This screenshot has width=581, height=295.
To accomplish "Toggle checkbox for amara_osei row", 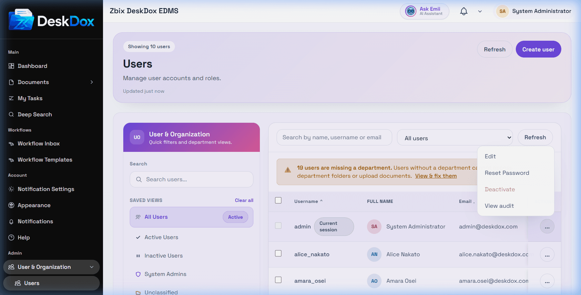I will 278,280.
